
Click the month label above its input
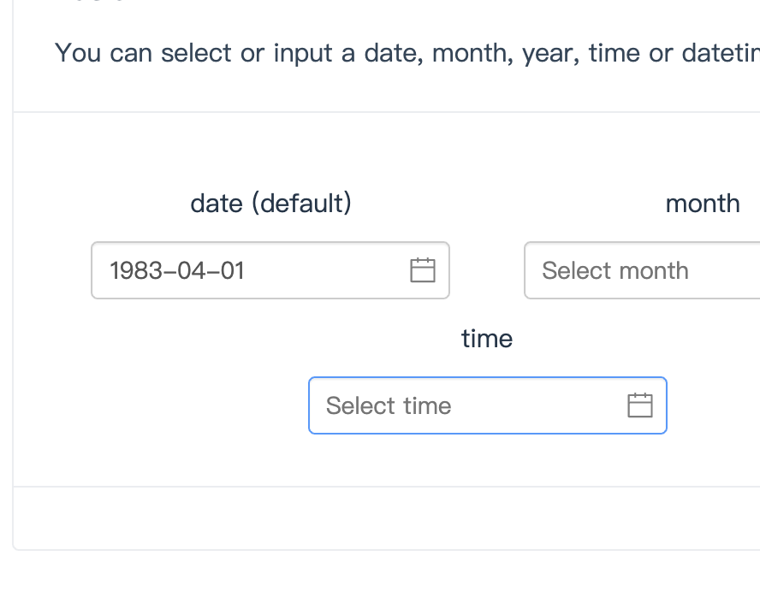pos(704,203)
